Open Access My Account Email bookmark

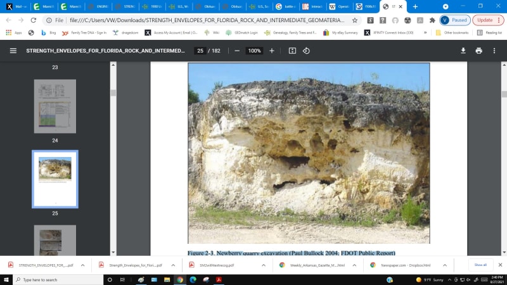[x=171, y=33]
